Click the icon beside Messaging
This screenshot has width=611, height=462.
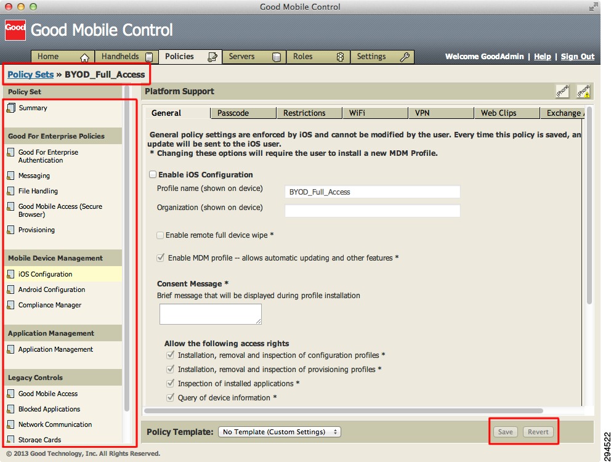11,176
